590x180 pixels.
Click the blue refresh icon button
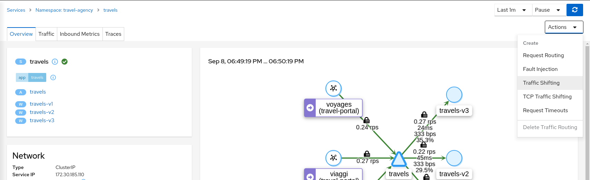coord(574,10)
